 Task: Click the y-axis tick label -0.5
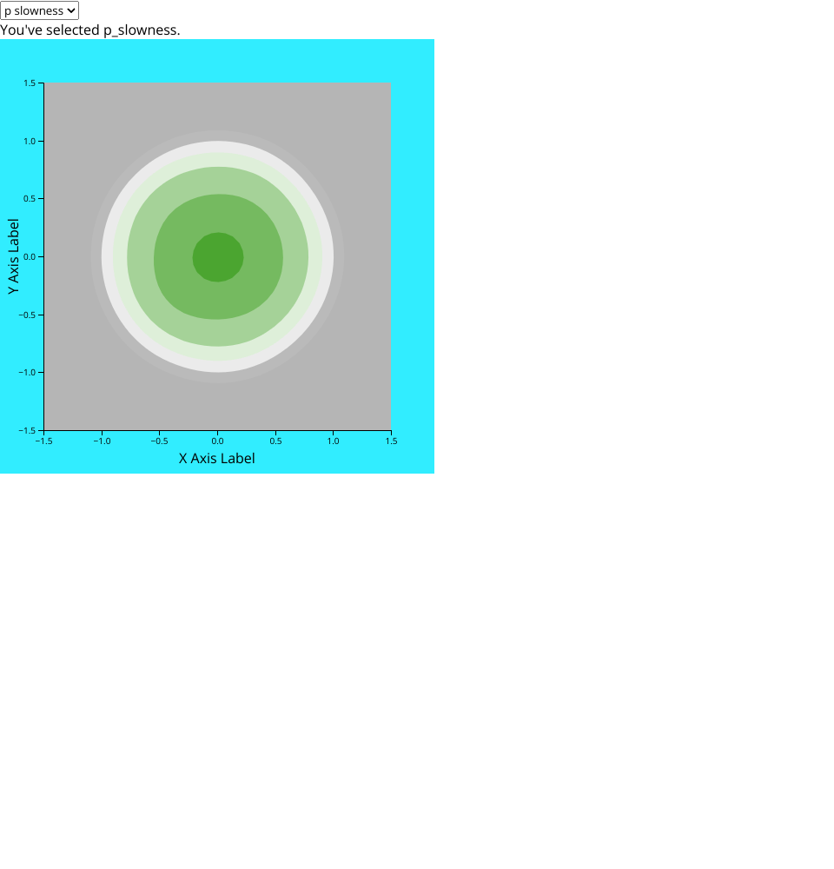27,315
